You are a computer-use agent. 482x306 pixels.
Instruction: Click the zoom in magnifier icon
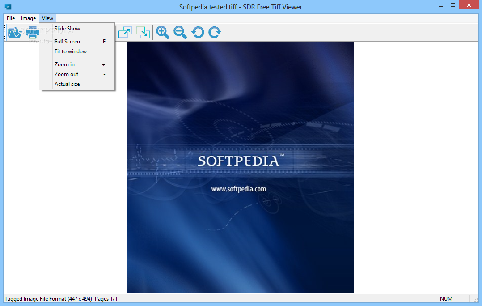(x=163, y=32)
